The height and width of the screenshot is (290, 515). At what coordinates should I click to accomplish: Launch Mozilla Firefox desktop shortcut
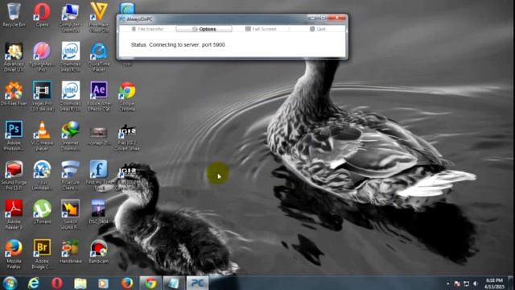pyautogui.click(x=14, y=255)
